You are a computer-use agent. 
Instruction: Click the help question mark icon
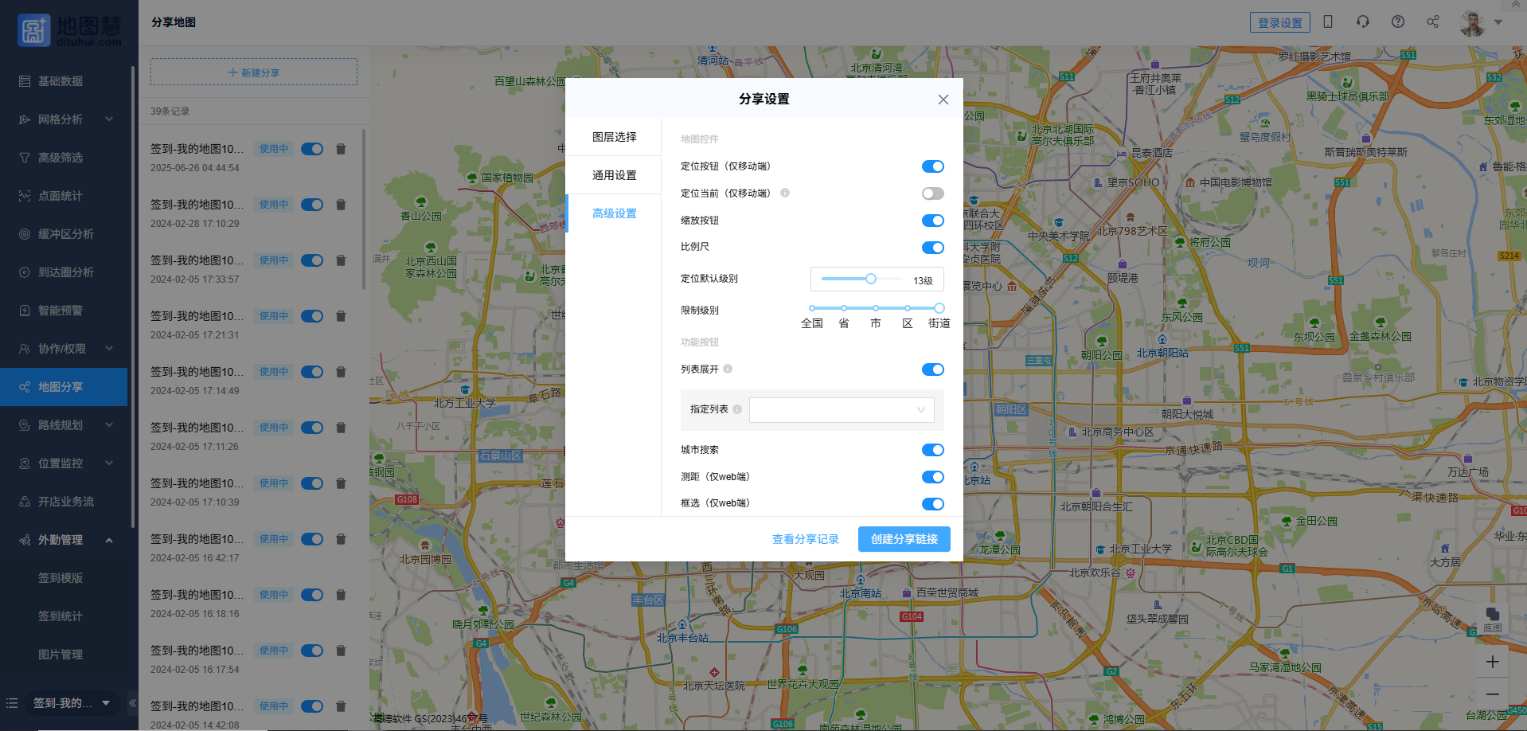(1398, 22)
